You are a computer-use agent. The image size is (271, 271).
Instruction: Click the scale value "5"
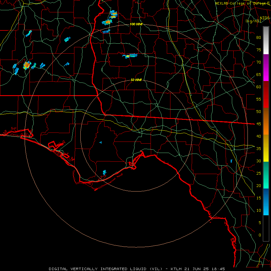(x=260, y=223)
